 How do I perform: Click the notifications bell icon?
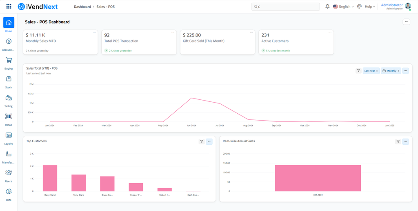[327, 7]
